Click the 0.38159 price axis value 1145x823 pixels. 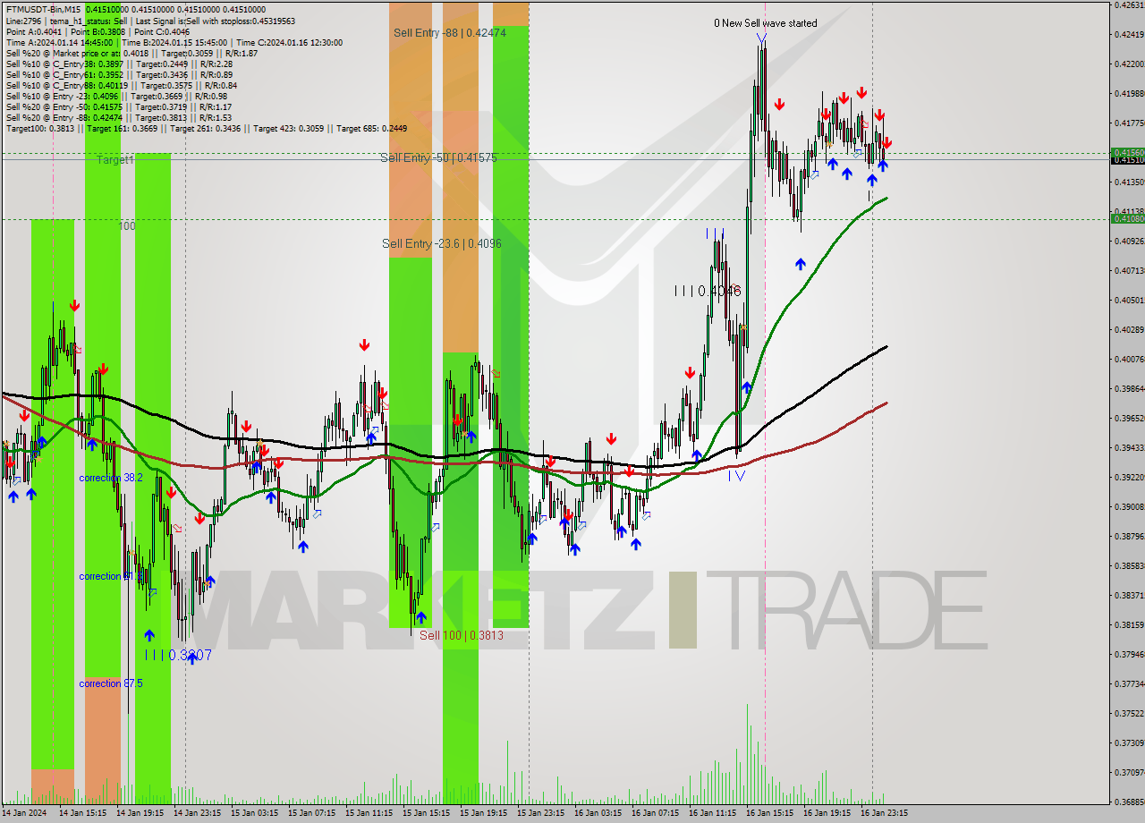click(x=1129, y=625)
